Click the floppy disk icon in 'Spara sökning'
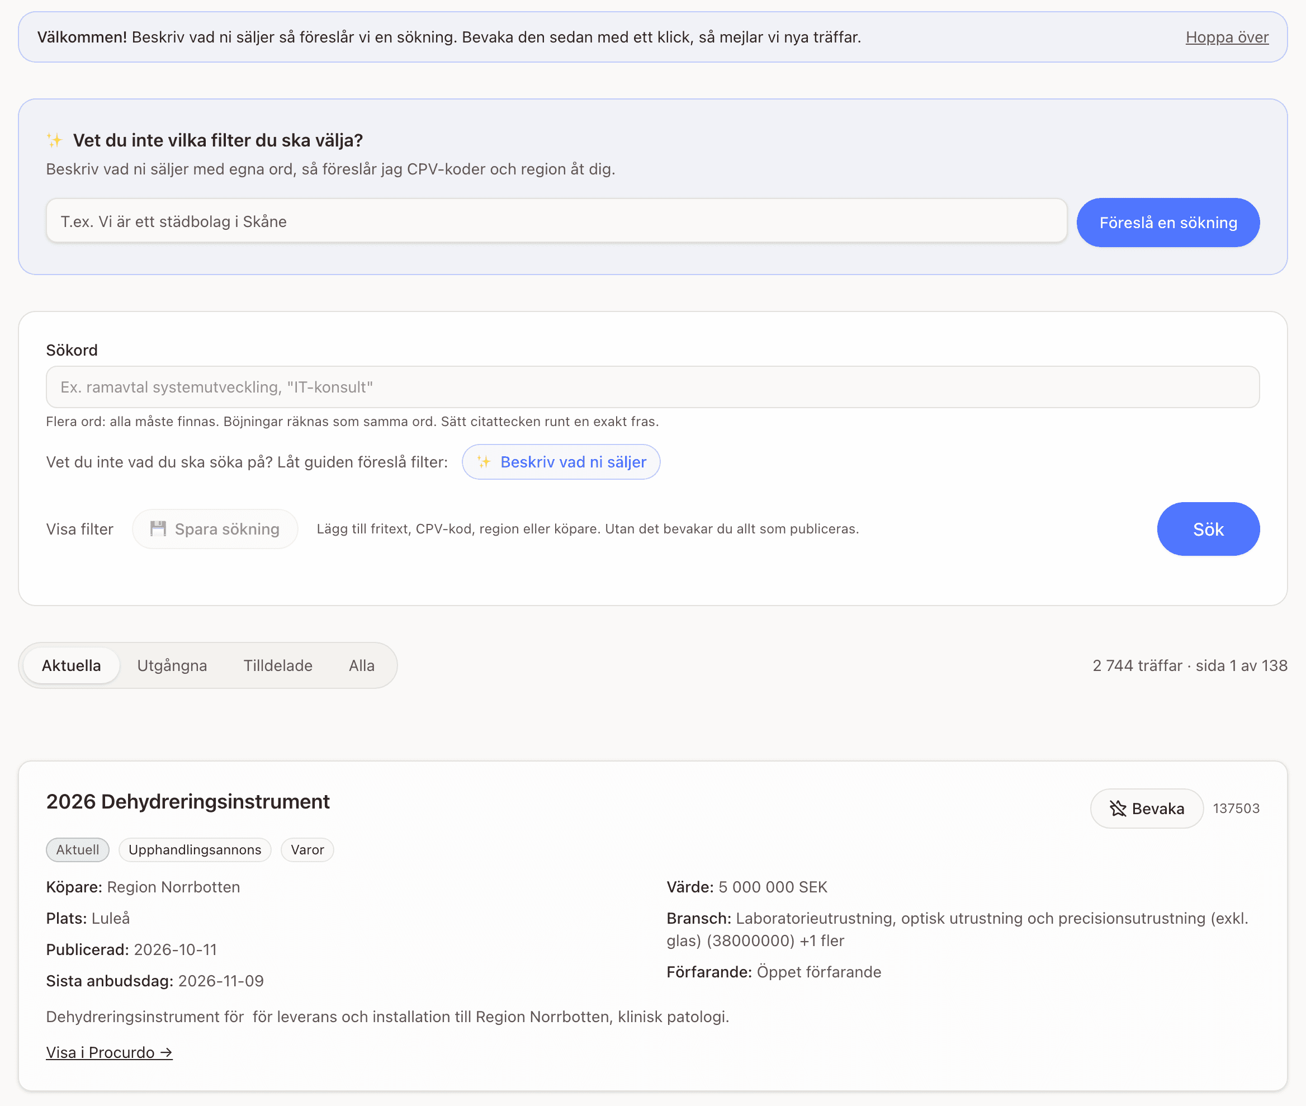The image size is (1306, 1106). click(x=158, y=528)
